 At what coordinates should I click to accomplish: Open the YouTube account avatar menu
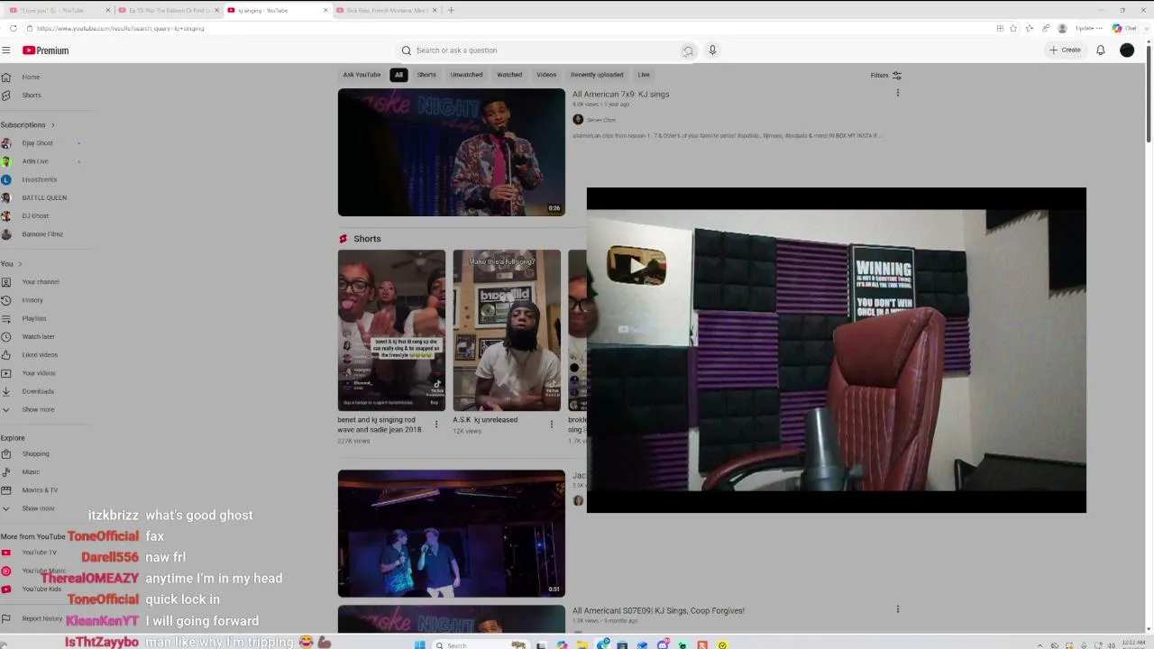pos(1127,50)
